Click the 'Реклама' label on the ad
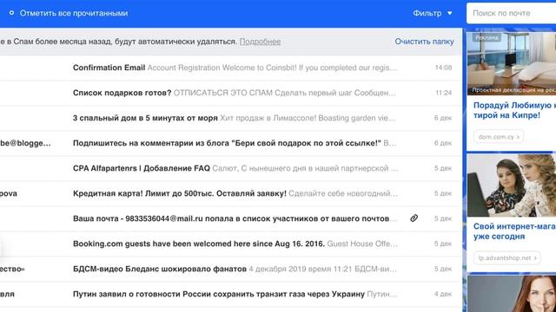This screenshot has width=556, height=312. click(x=486, y=37)
